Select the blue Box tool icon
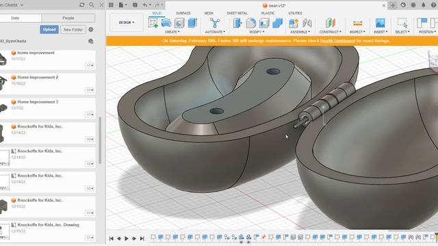 (x=192, y=23)
